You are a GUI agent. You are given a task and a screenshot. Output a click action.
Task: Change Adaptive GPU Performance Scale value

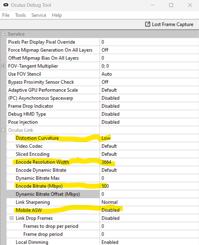click(x=149, y=90)
